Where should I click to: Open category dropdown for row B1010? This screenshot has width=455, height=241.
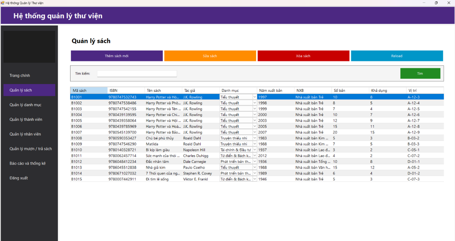coord(255,150)
